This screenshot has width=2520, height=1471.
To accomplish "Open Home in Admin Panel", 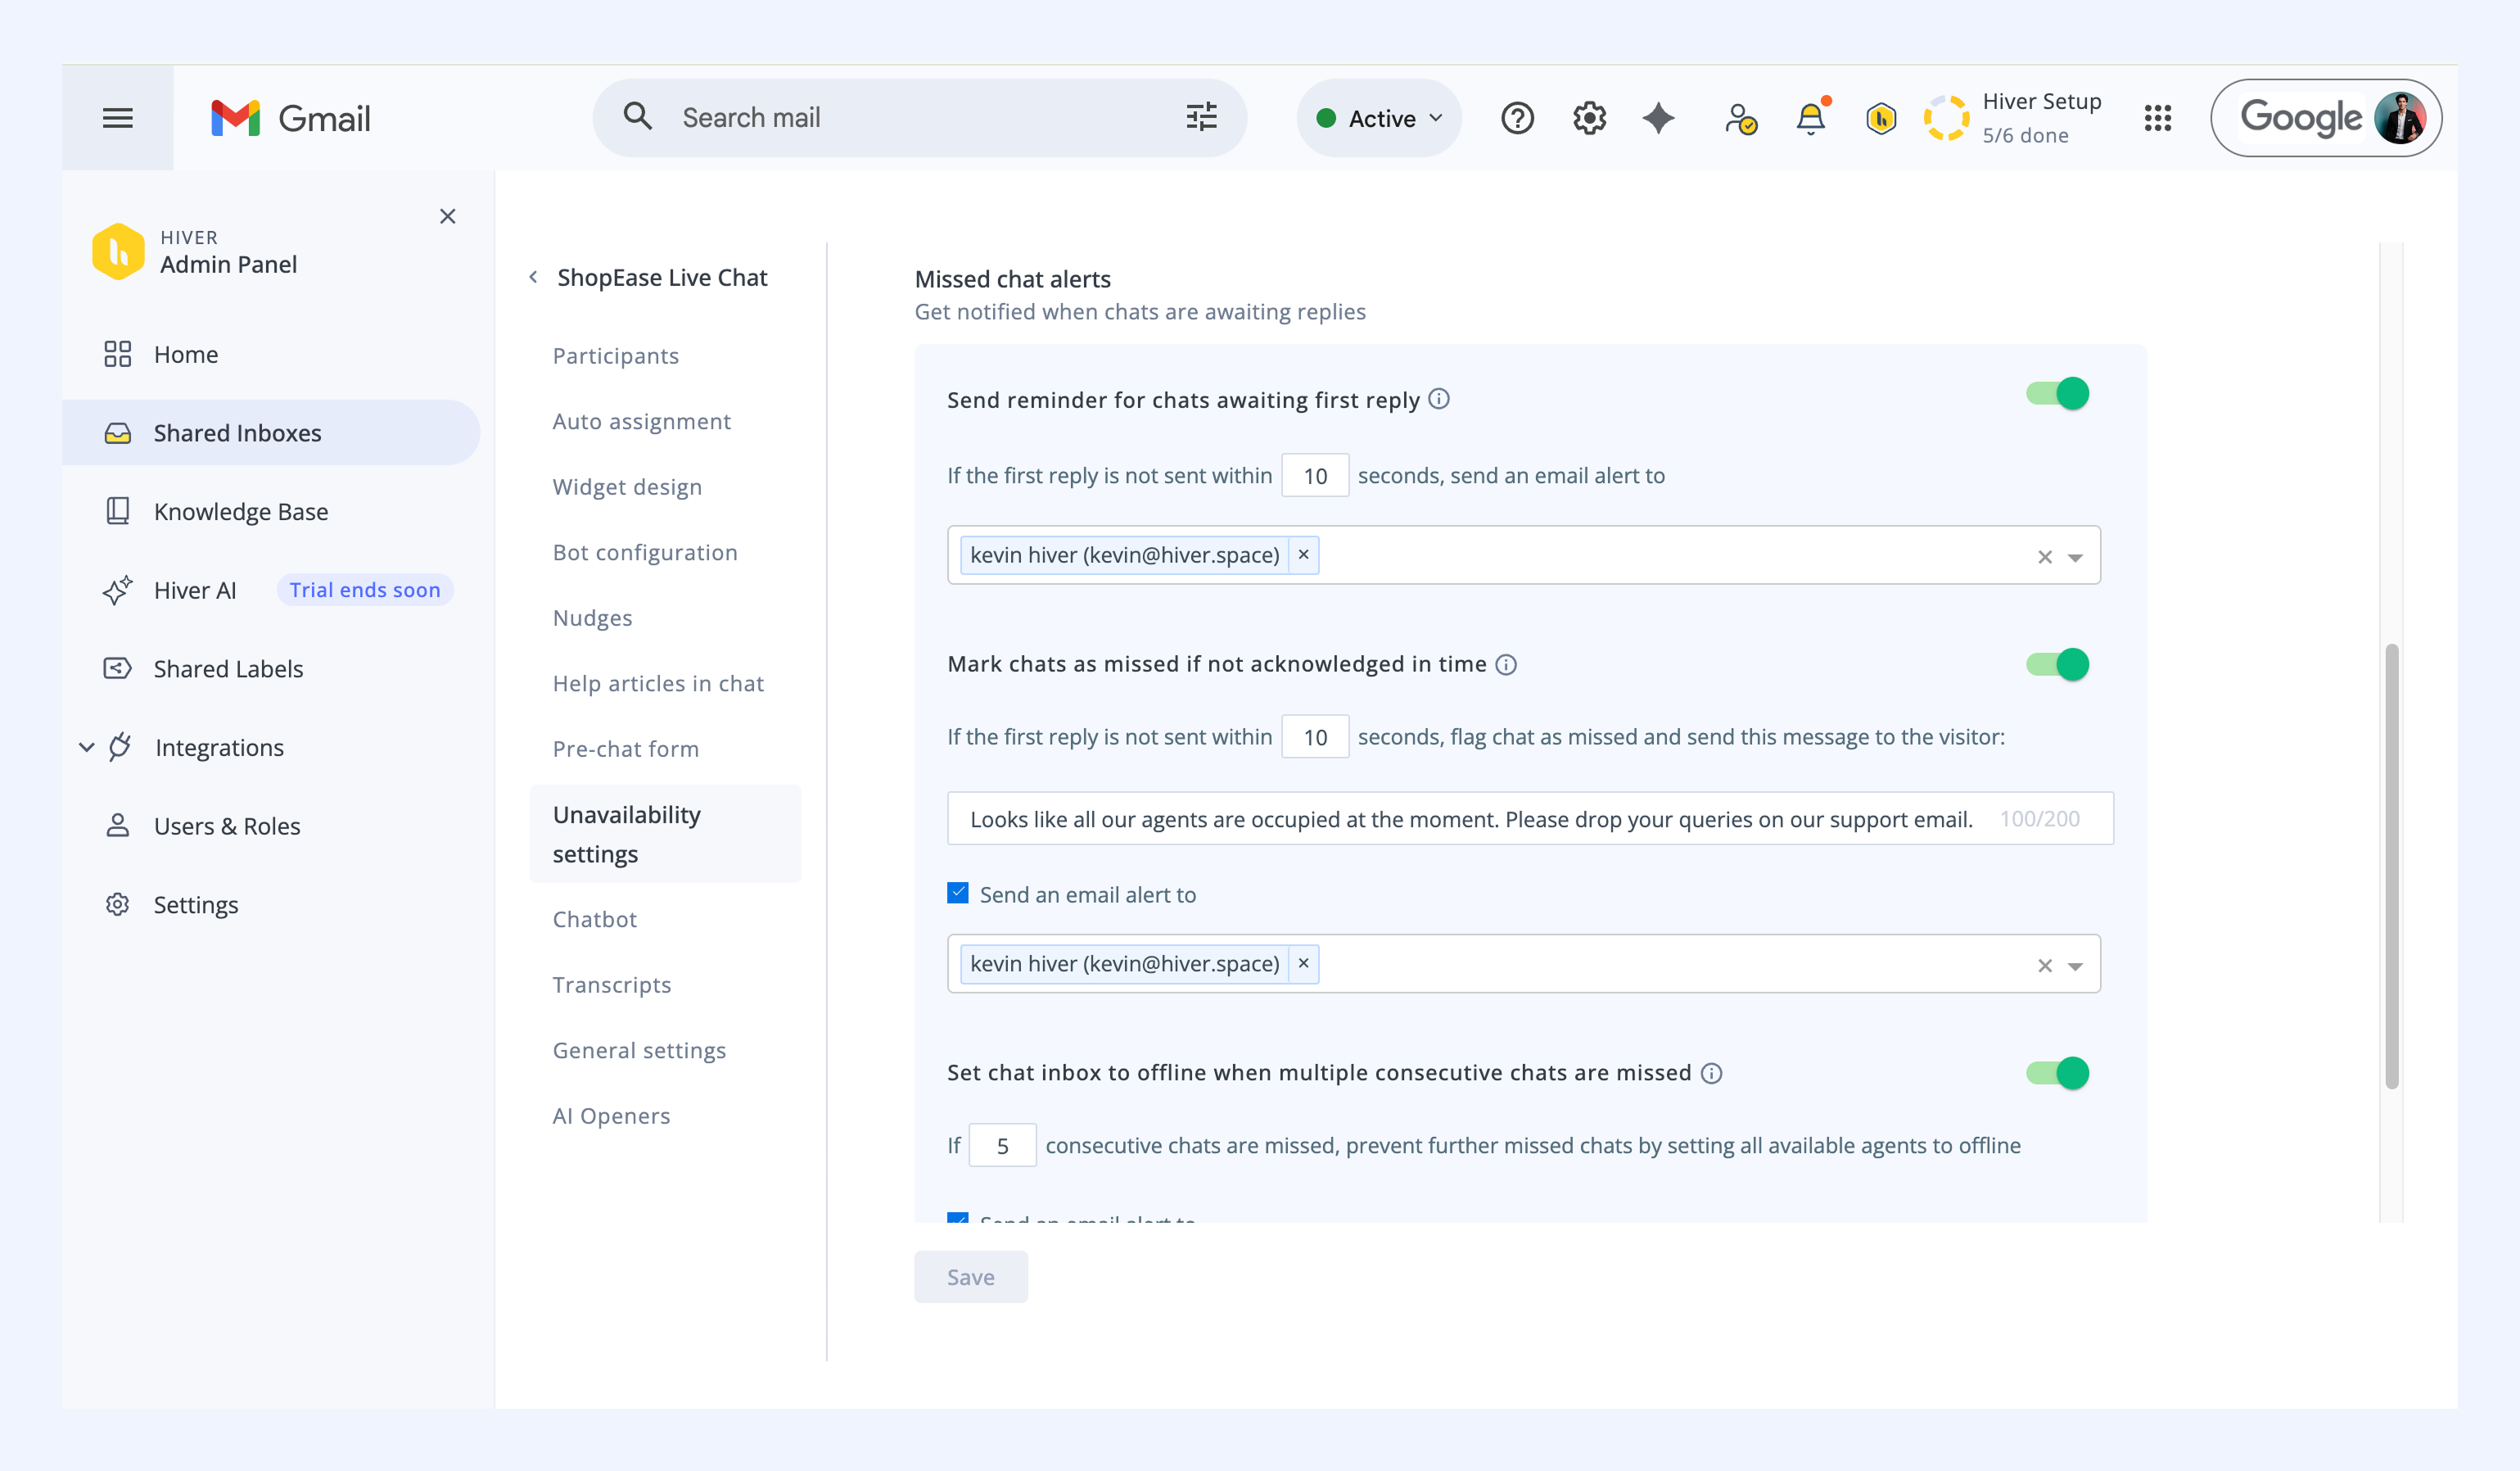I will pyautogui.click(x=271, y=355).
